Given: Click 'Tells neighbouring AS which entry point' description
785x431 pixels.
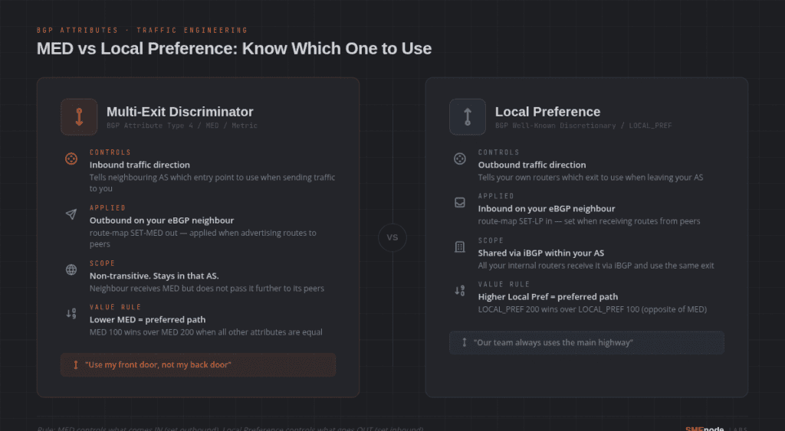Looking at the screenshot, I should [x=212, y=183].
